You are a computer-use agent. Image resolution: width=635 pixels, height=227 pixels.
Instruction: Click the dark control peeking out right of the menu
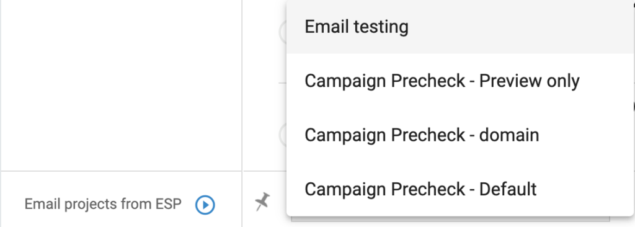coord(633,106)
